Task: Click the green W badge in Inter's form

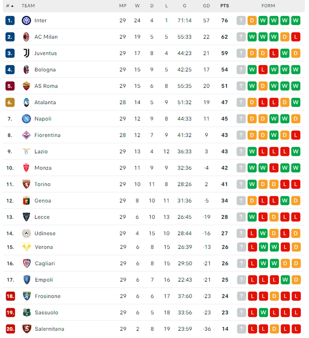Action: click(x=263, y=20)
